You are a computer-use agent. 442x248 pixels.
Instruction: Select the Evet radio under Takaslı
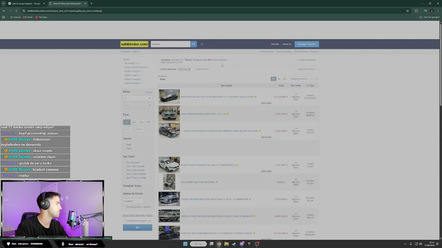click(x=124, y=145)
